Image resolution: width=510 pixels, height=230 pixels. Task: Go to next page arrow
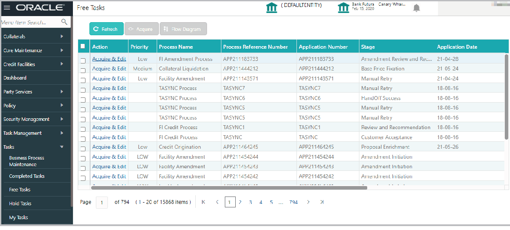[x=308, y=202]
